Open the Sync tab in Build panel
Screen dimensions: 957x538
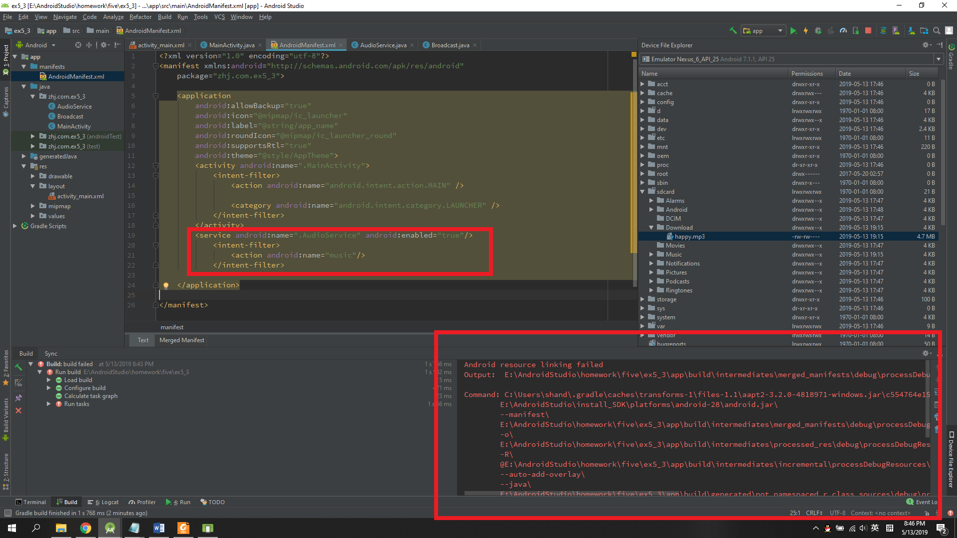(51, 354)
